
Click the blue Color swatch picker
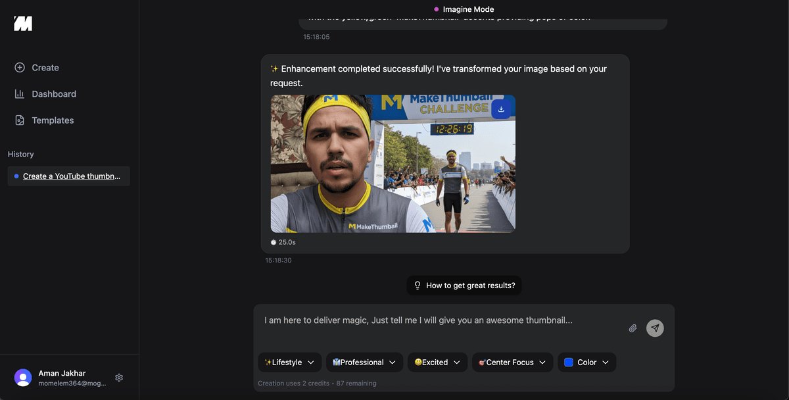click(x=569, y=362)
